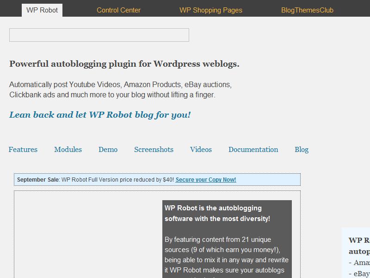Open the BlogThemesClub tab
Screen dimensions: 370x278
click(x=307, y=10)
